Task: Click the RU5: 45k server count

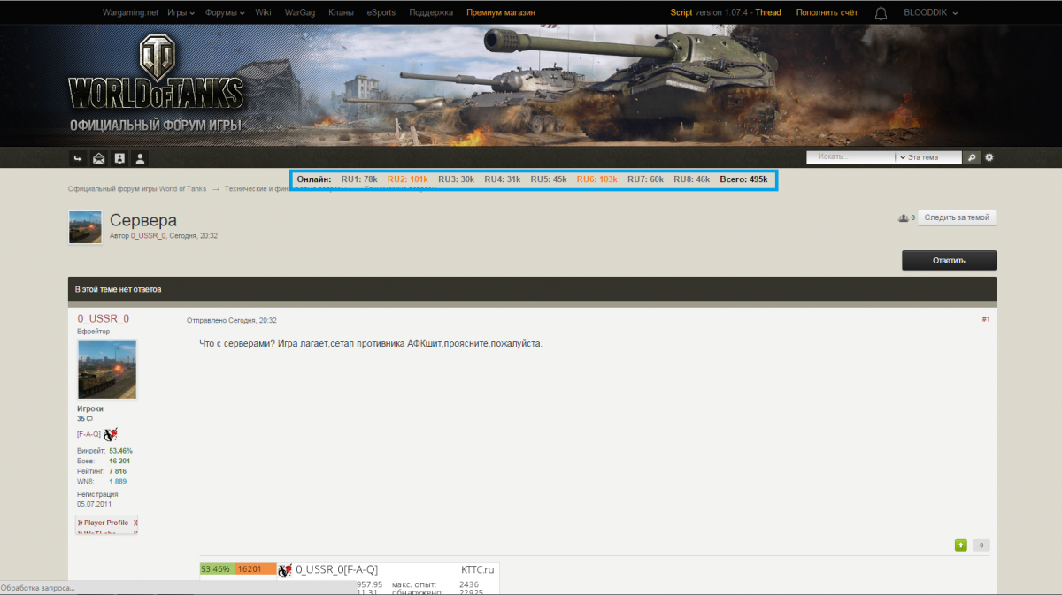Action: click(549, 179)
